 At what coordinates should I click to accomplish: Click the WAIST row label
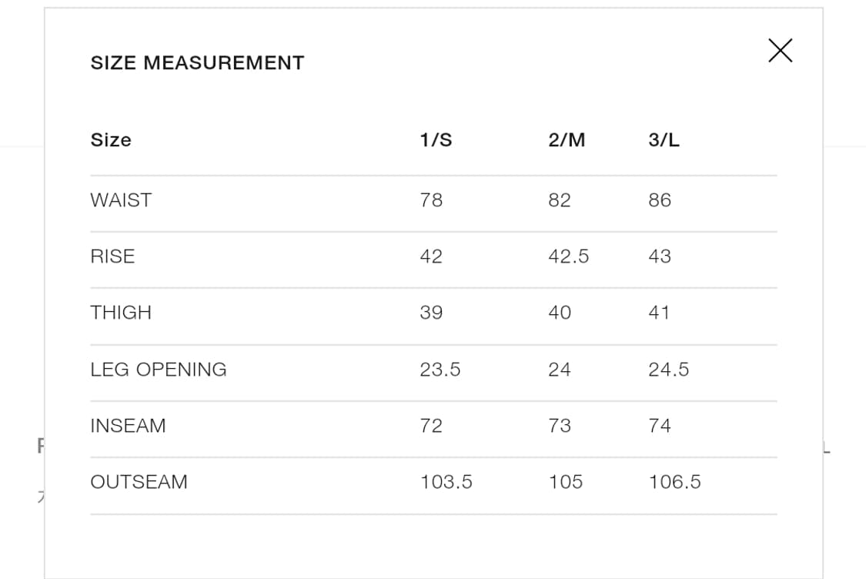tap(121, 200)
